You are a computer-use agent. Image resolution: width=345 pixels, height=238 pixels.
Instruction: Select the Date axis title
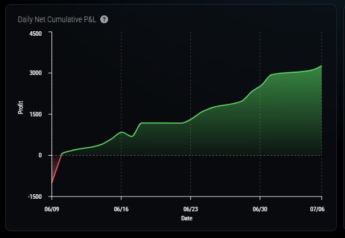click(x=187, y=218)
